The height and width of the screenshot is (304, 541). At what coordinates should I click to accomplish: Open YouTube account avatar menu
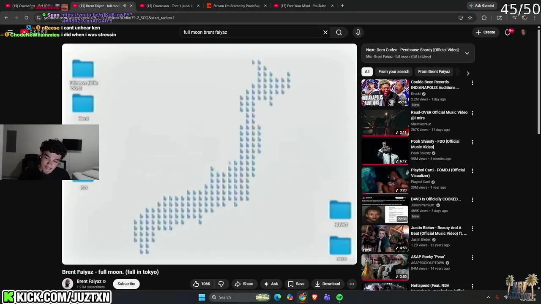pos(524,32)
